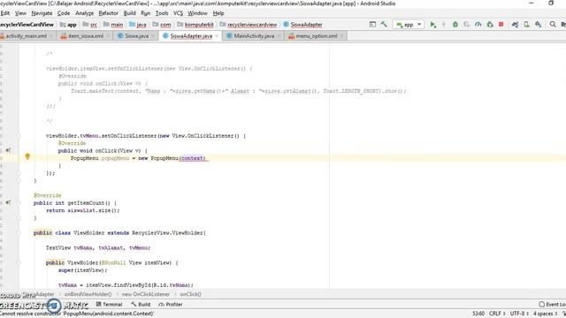
Task: Click the CRLF line separator indicator
Action: coord(497,314)
